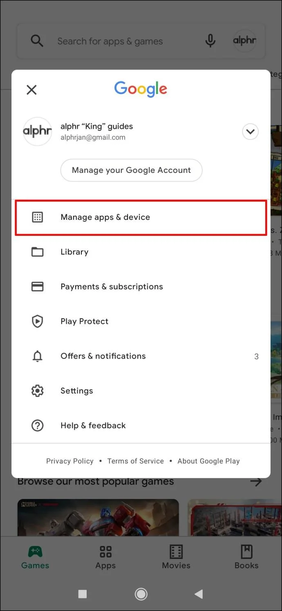Click the alphr avatar in search bar
The width and height of the screenshot is (282, 611).
point(244,41)
